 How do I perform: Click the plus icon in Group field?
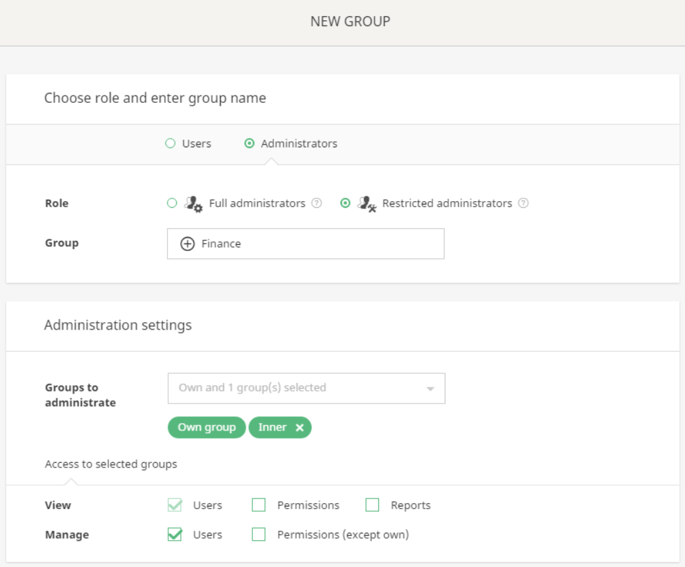188,244
